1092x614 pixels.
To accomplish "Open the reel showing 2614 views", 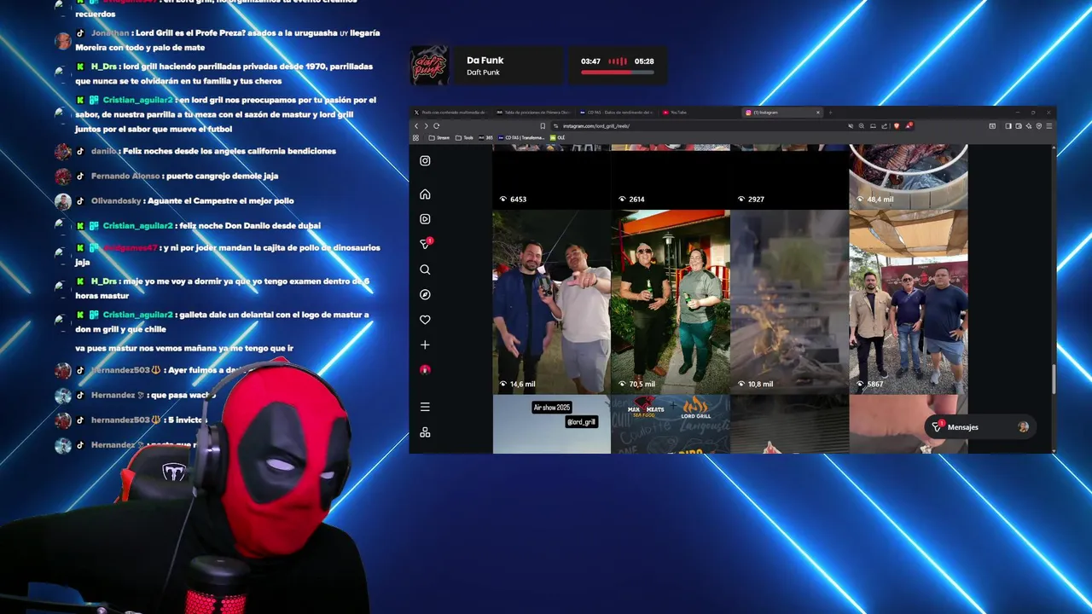I will [x=671, y=177].
